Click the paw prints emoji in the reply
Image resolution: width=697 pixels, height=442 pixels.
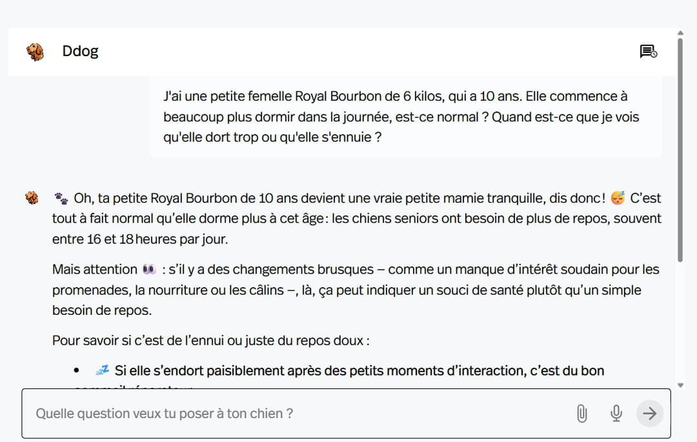(61, 198)
